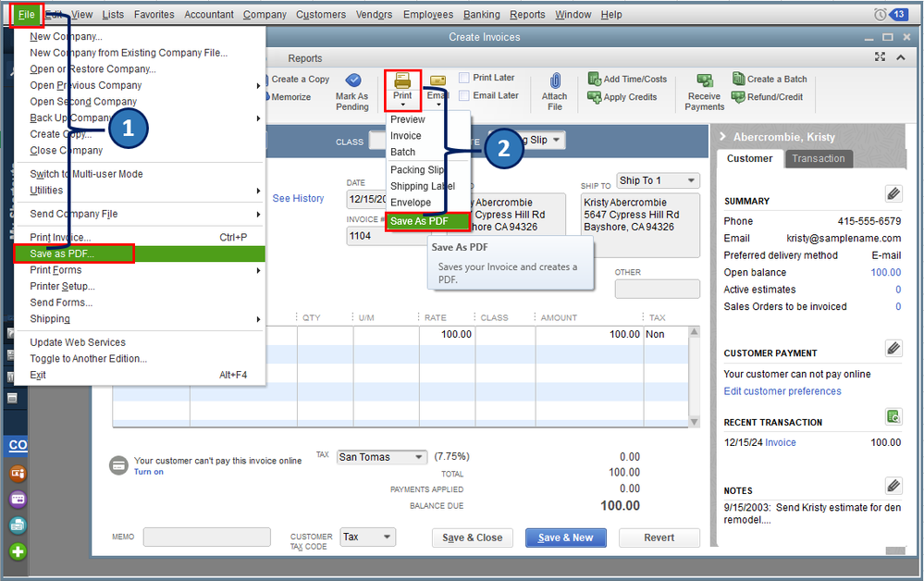Click the notification badge showing 13
Image resolution: width=924 pixels, height=581 pixels.
coord(898,14)
